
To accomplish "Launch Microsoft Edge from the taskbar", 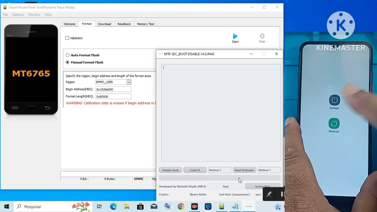I will (113, 207).
